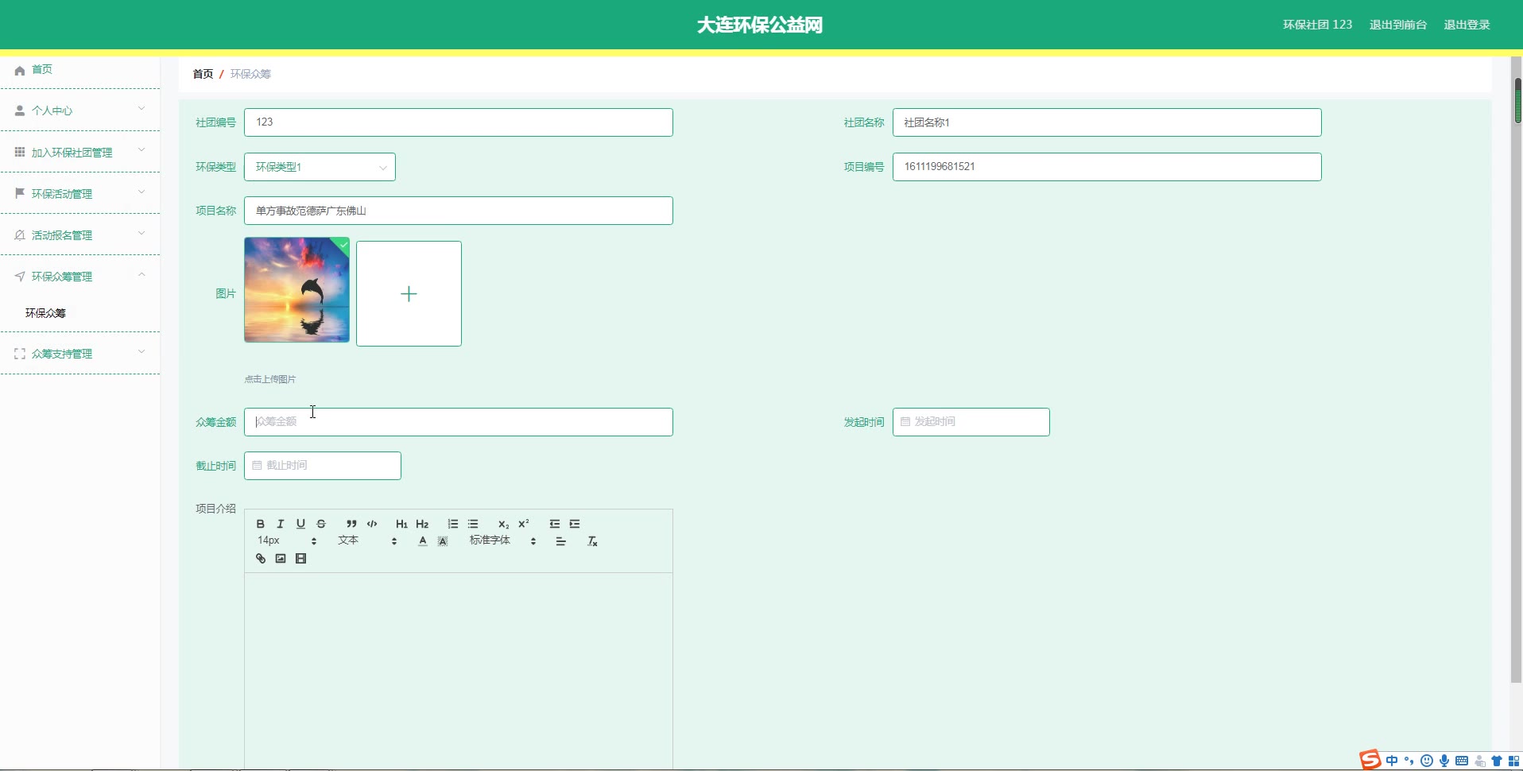Click the page vertical scrollbar
The width and height of the screenshot is (1523, 771).
[1517, 370]
